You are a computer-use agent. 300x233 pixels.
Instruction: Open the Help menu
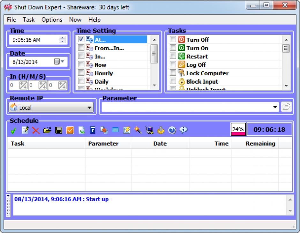(x=94, y=20)
